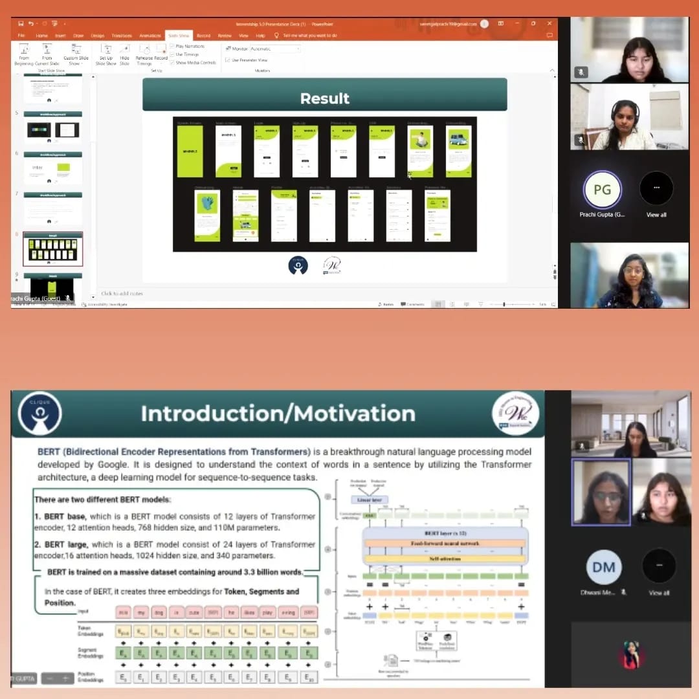Click the slide panel vertical scrollbar down arrow
Screen dimensions: 699x699
coord(93,296)
